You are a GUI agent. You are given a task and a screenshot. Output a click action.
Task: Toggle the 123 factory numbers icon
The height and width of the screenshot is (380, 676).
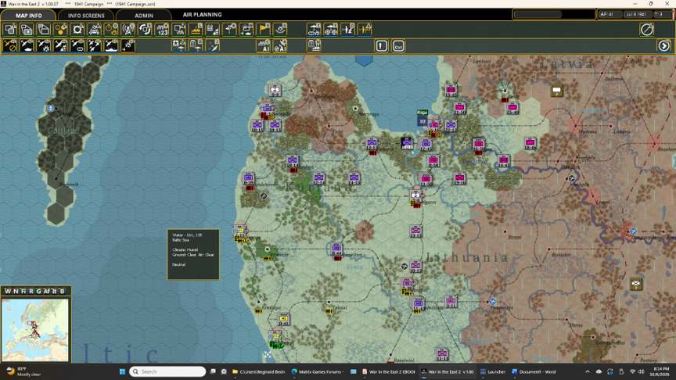coord(162,29)
